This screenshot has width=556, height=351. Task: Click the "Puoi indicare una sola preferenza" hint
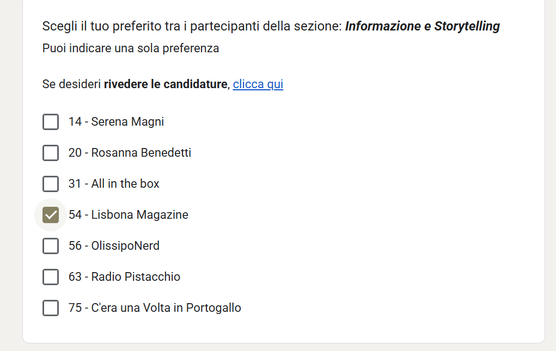(131, 48)
